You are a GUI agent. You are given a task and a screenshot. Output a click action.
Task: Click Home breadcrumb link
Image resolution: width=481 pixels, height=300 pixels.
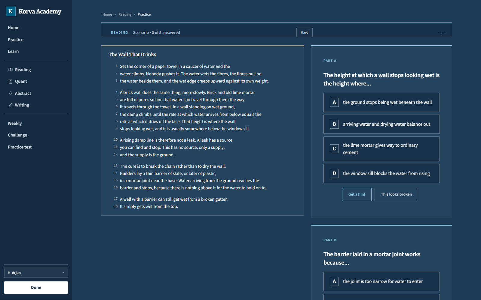pos(107,14)
